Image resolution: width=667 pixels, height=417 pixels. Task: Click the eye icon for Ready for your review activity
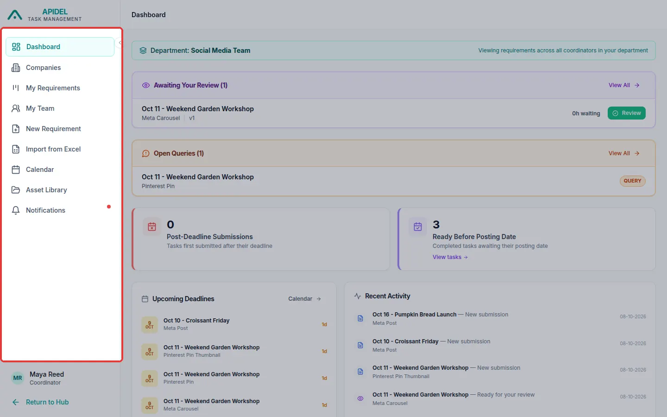(360, 398)
